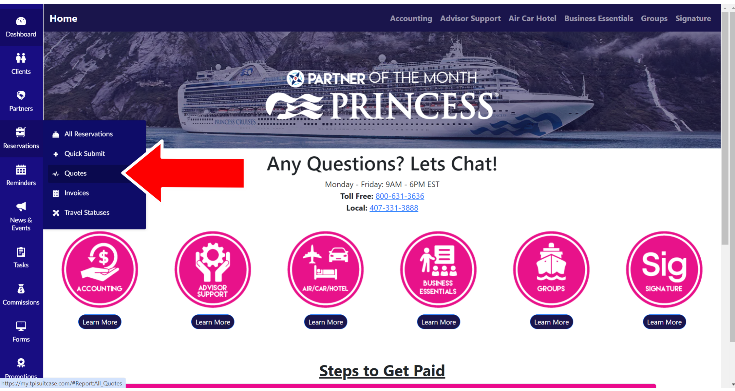Open the Reminders calendar icon
Screen dimensions: 735x391
tap(21, 170)
